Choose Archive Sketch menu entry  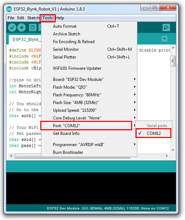89,34
